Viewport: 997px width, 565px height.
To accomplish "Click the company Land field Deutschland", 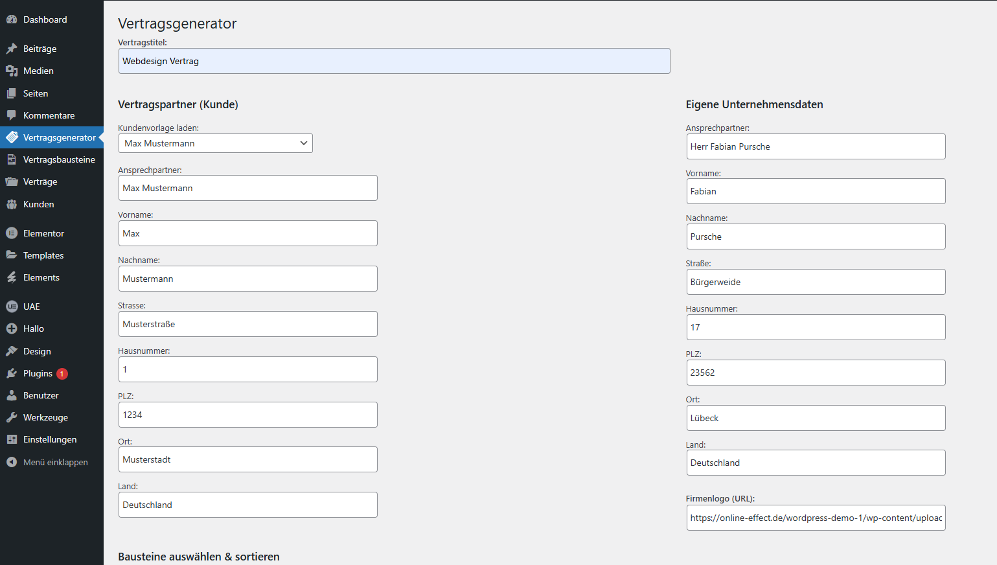I will click(x=816, y=463).
